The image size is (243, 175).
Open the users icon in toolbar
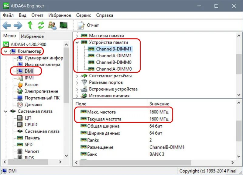click(x=52, y=25)
